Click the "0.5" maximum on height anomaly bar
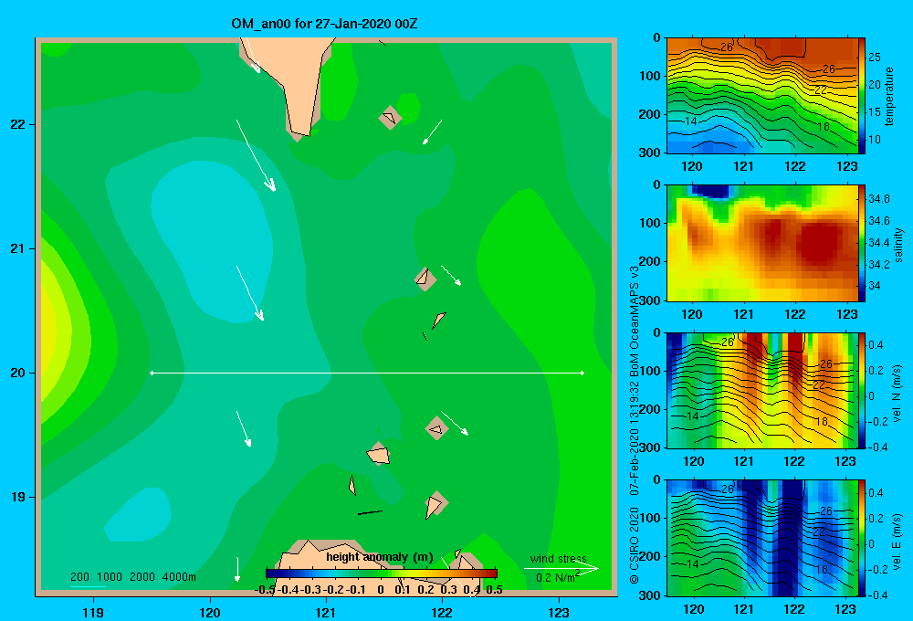Screen dimensions: 913x621 point(494,590)
